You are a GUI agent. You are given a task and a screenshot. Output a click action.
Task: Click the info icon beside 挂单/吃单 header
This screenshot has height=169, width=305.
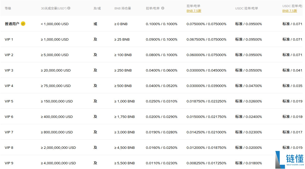point(163,8)
